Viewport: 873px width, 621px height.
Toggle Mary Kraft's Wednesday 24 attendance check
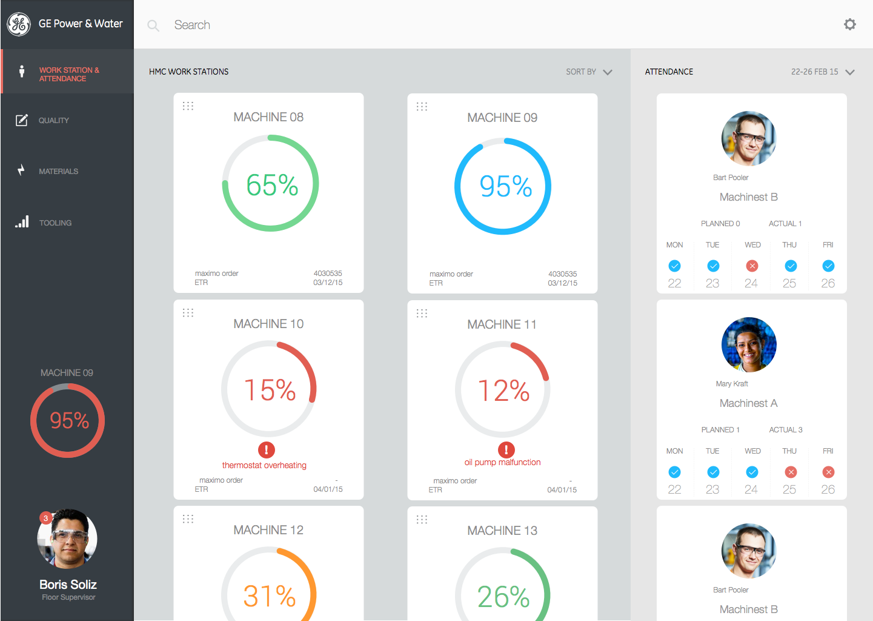(752, 472)
